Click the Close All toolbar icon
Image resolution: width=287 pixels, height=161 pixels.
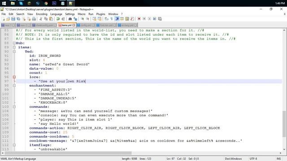(29, 19)
